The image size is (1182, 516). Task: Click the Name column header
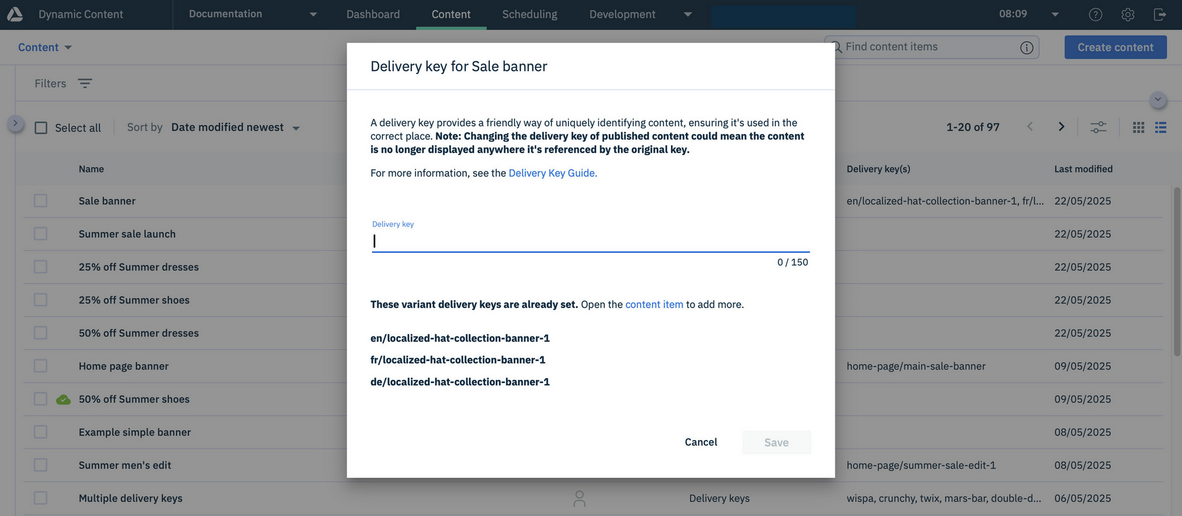pos(91,169)
